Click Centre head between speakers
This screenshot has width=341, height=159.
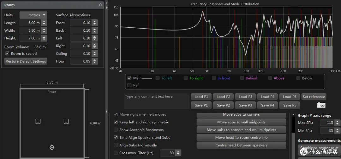point(241,145)
